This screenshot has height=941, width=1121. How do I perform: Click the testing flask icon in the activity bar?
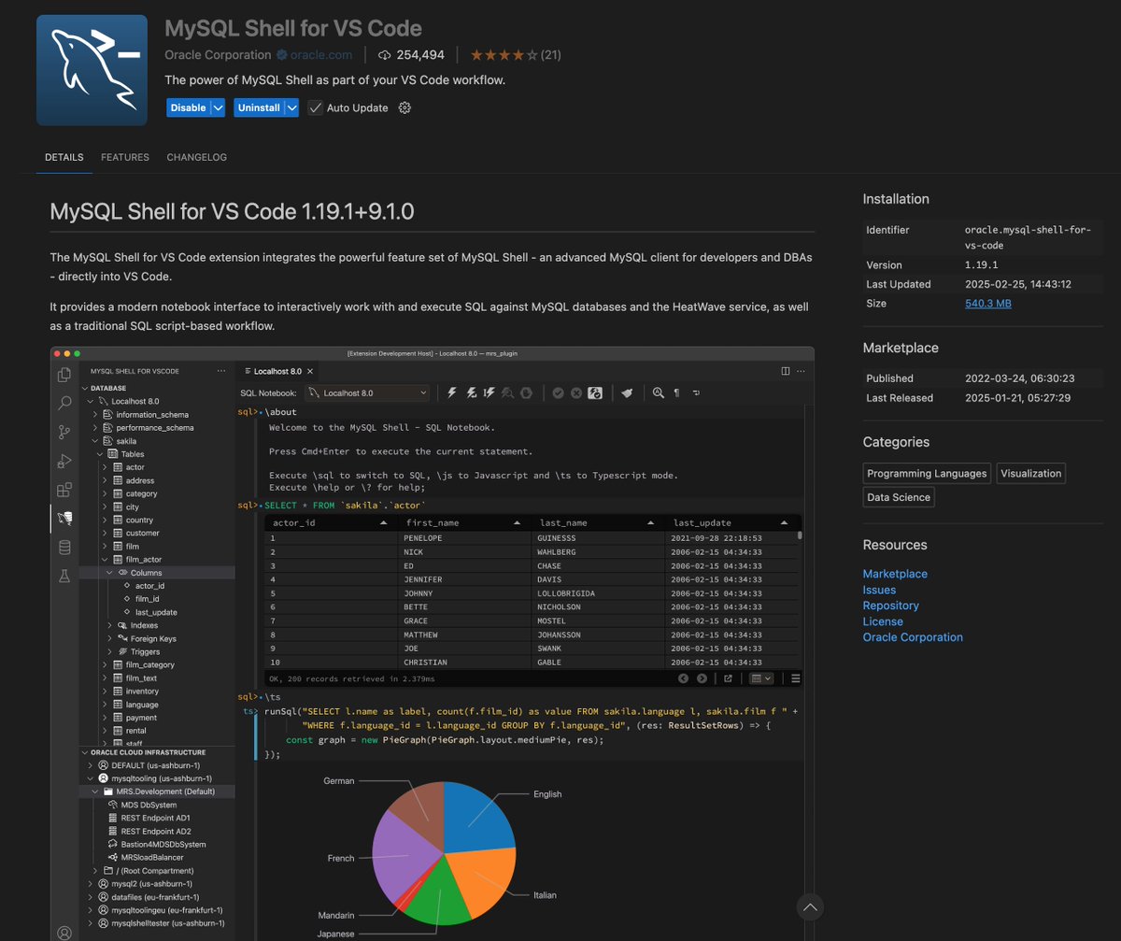64,577
